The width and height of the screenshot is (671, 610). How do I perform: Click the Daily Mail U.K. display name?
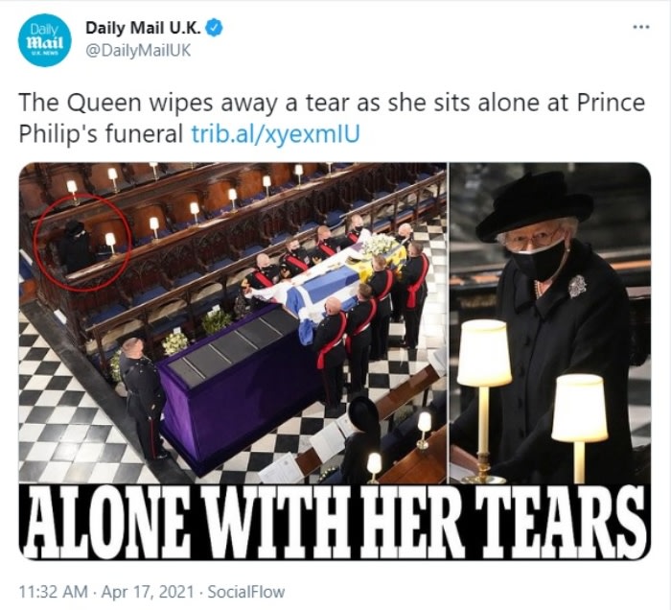[x=144, y=28]
